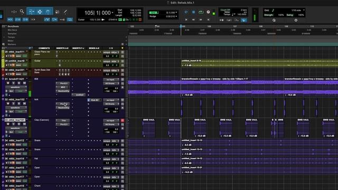Open the 1/16 note grid dropdown
Image resolution: width=338 pixels, height=190 pixels.
coord(304,10)
